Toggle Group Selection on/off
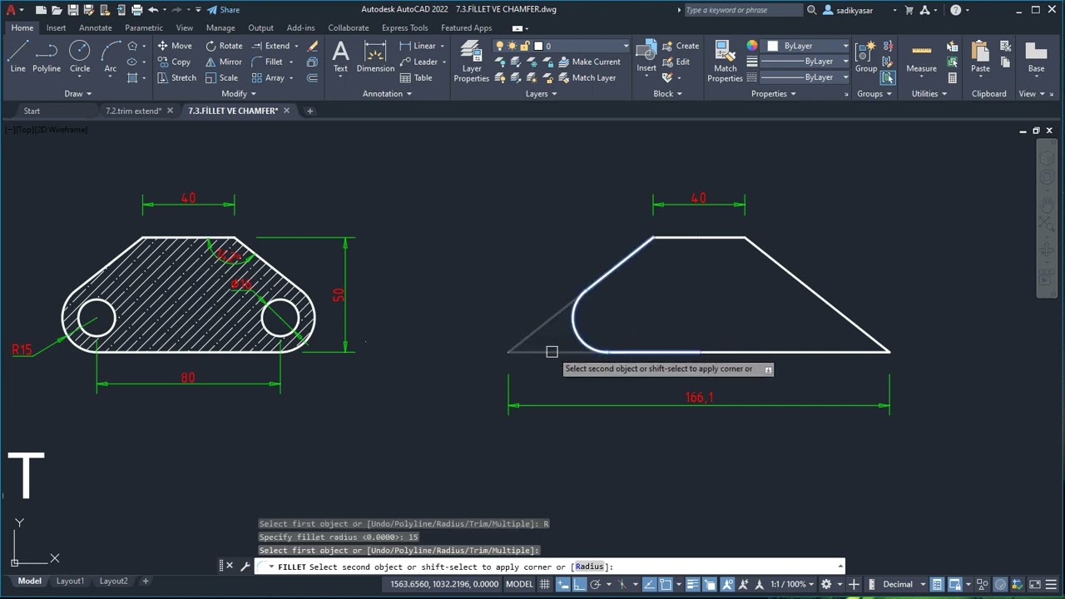Screen dimensions: 1065x599 pyautogui.click(x=888, y=77)
